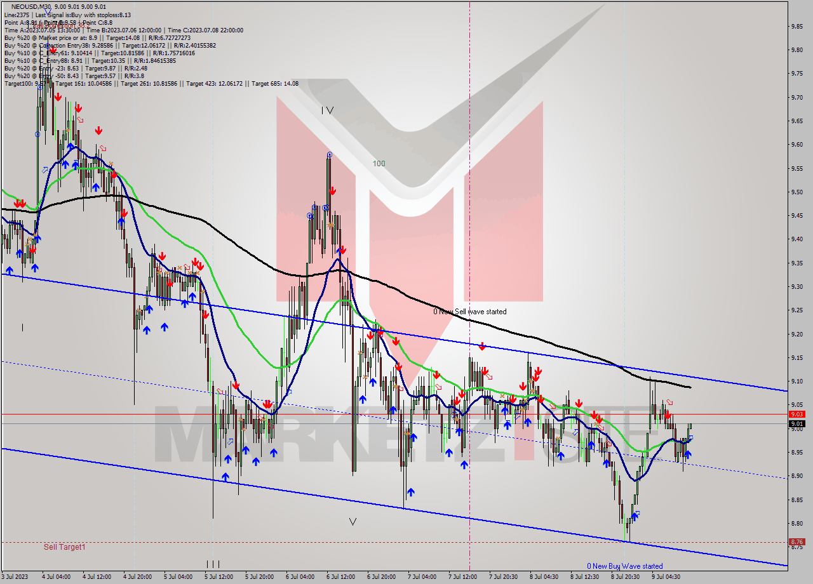Click the '0 New Buy Wave started' label
This screenshot has width=813, height=584.
pyautogui.click(x=624, y=566)
